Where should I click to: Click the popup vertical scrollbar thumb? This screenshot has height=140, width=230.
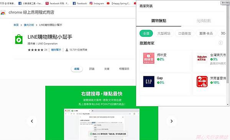[x=228, y=44]
